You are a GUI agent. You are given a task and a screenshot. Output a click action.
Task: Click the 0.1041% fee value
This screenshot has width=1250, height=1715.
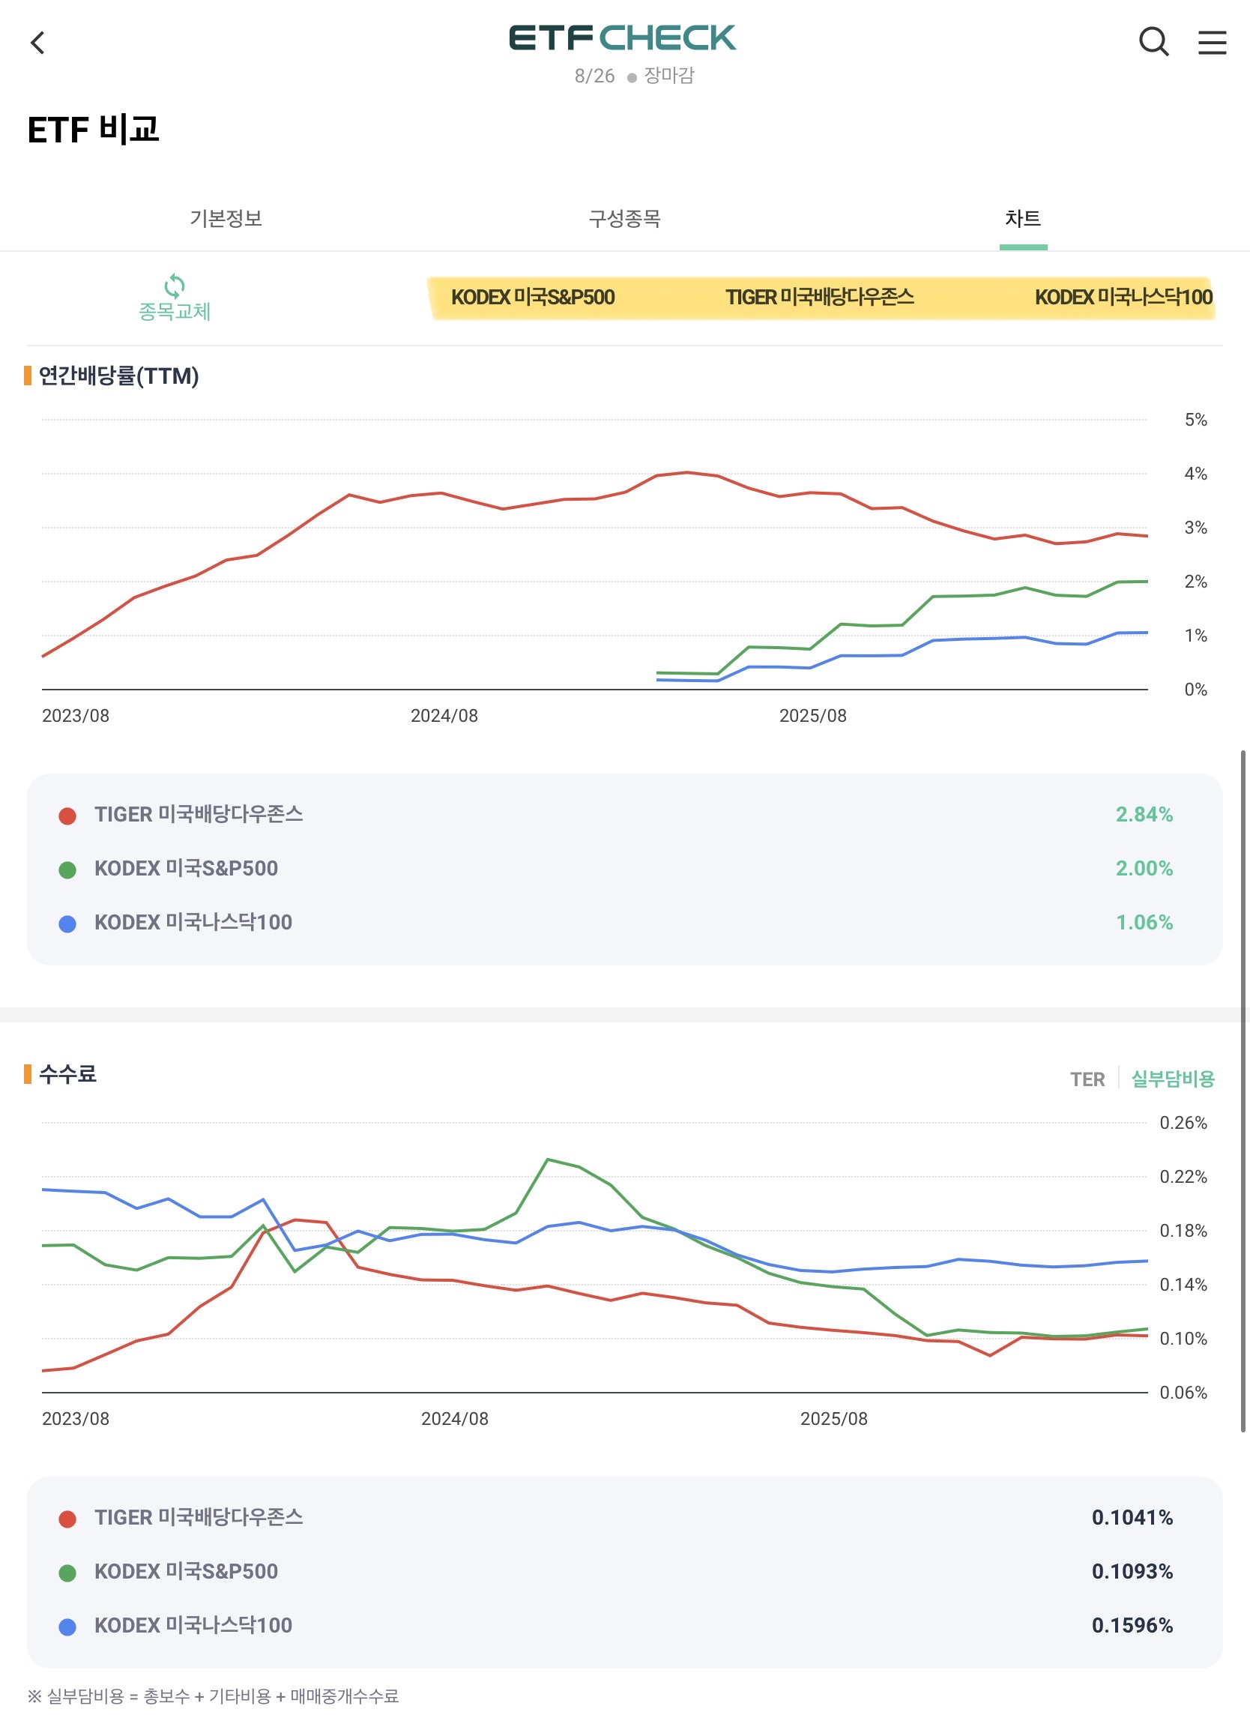[x=1132, y=1517]
